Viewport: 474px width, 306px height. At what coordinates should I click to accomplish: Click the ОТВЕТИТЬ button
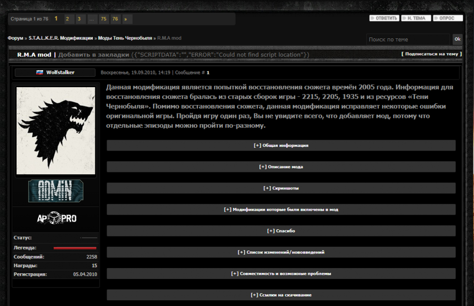tap(384, 17)
